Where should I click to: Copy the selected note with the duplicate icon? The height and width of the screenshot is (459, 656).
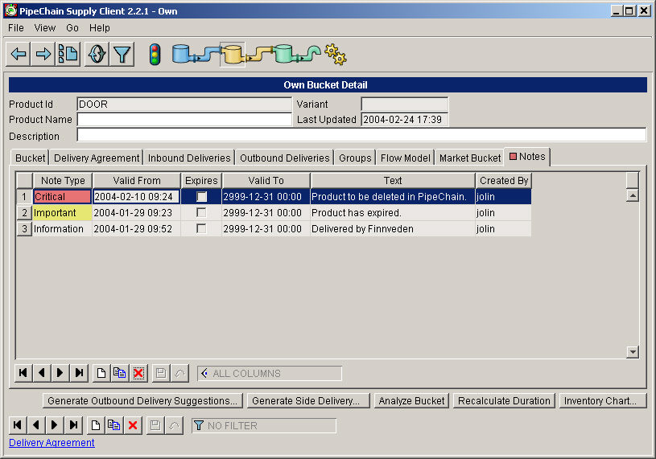(120, 373)
